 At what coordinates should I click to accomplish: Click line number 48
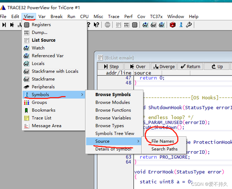pyautogui.click(x=128, y=83)
